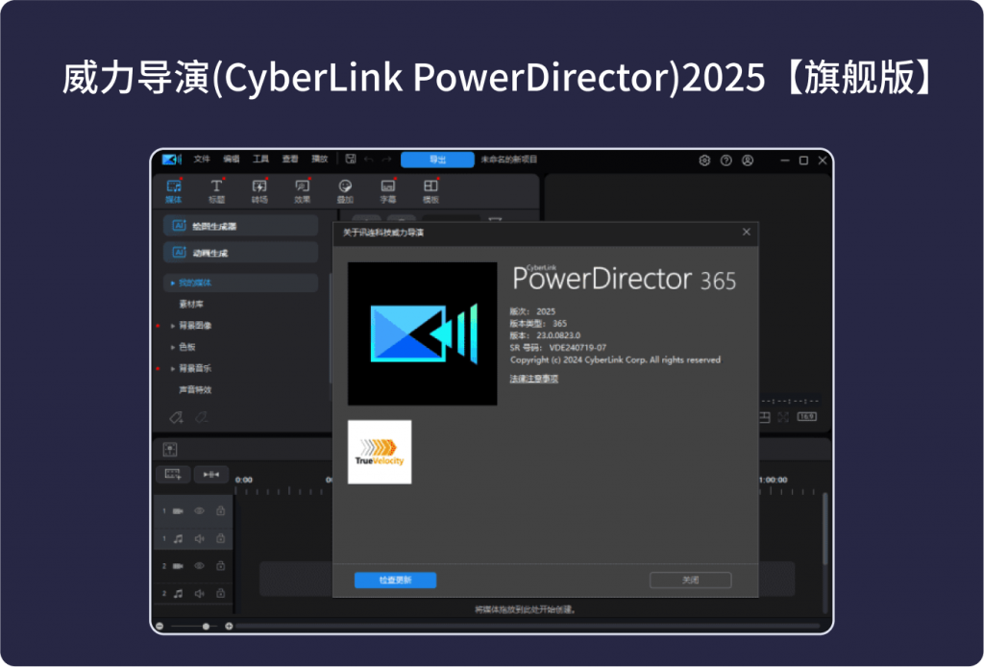Click the TrueVelocity logo thumbnail
Image resolution: width=984 pixels, height=667 pixels.
[380, 453]
